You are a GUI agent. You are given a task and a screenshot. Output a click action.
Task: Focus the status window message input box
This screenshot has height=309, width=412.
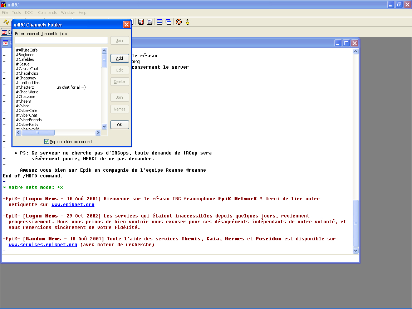[x=180, y=259]
